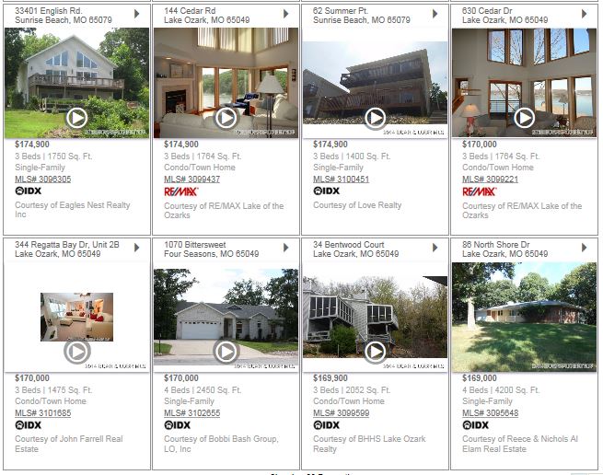Expand arrow next to 33401 English Rd
The height and width of the screenshot is (475, 603).
(137, 14)
